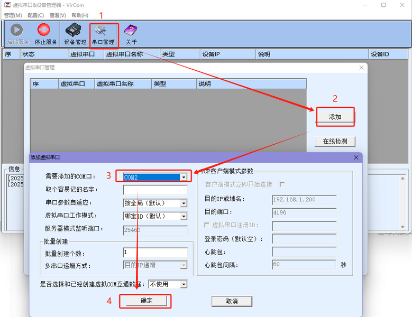This screenshot has width=412, height=317.
Task: Click the 批量创建个数 input field
Action: (x=155, y=252)
